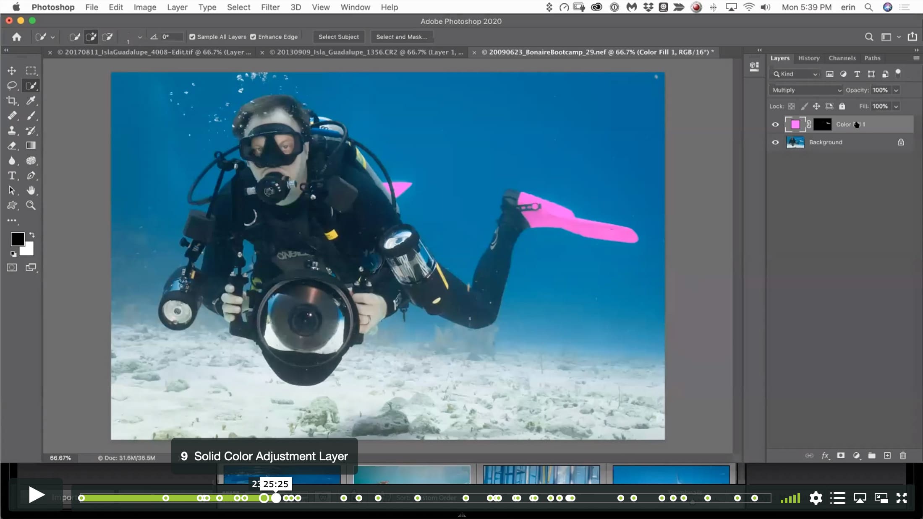Click the Select Subject button

[x=339, y=37]
